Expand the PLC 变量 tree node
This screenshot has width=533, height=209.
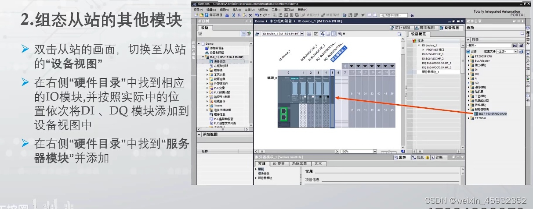(207, 88)
